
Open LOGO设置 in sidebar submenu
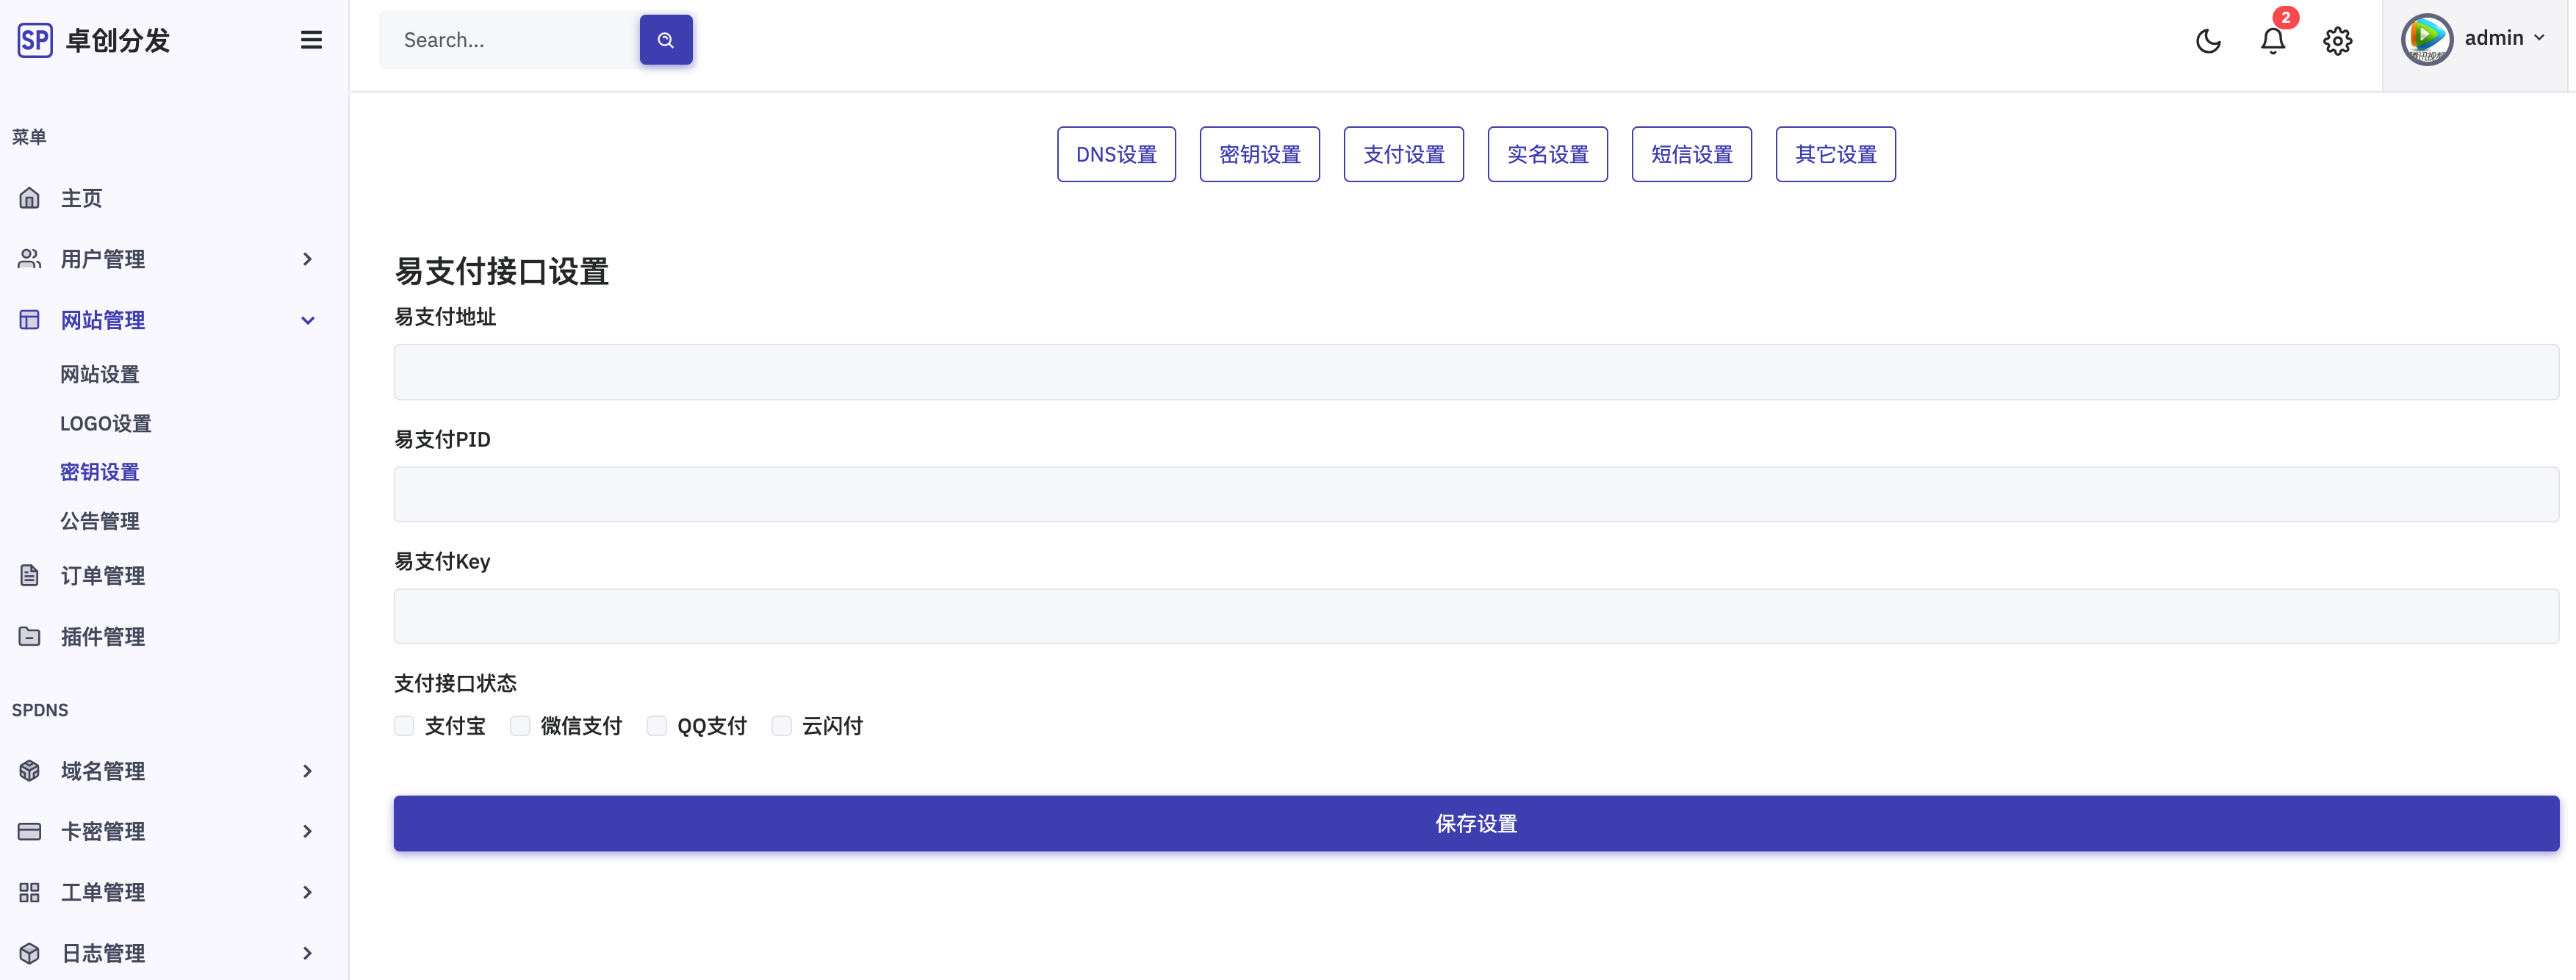coord(106,423)
